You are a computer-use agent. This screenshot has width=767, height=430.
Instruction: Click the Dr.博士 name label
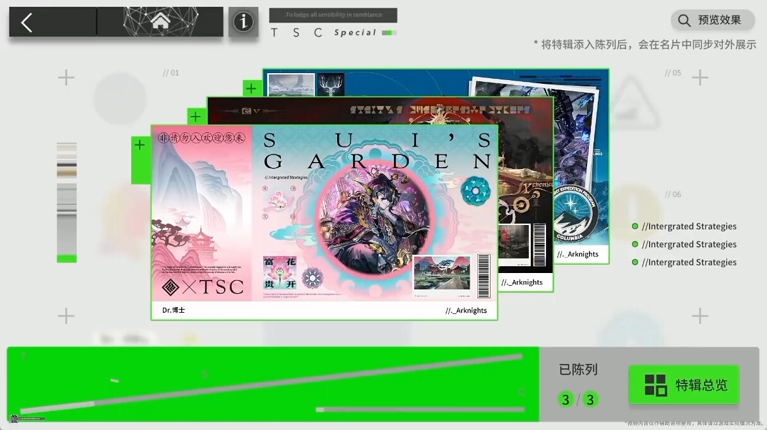[174, 310]
